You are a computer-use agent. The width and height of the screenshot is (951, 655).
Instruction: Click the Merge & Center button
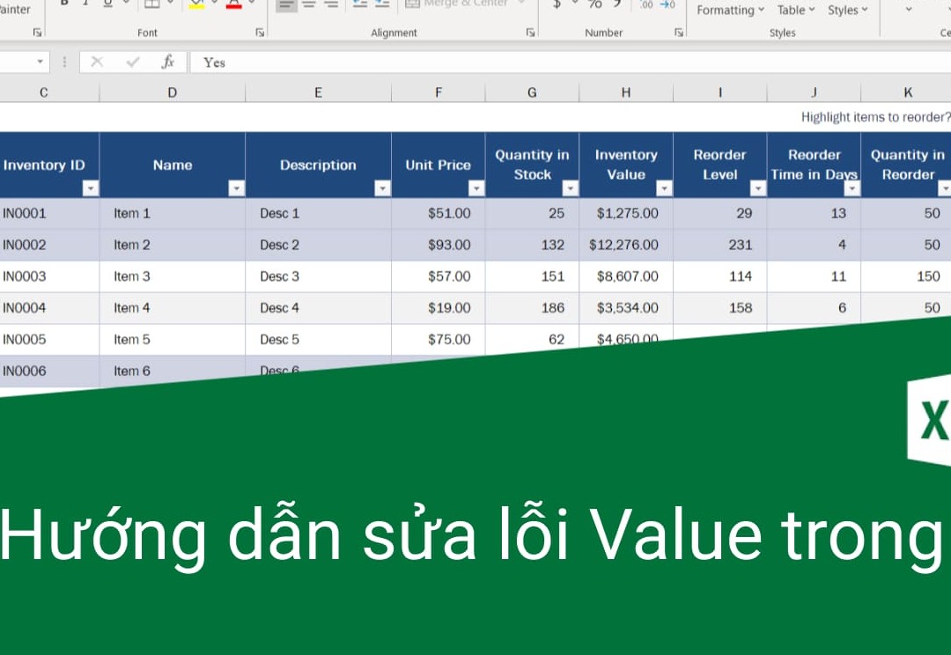(x=458, y=4)
